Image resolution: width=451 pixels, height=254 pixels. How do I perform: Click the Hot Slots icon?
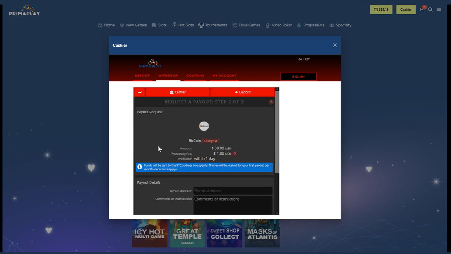(174, 24)
